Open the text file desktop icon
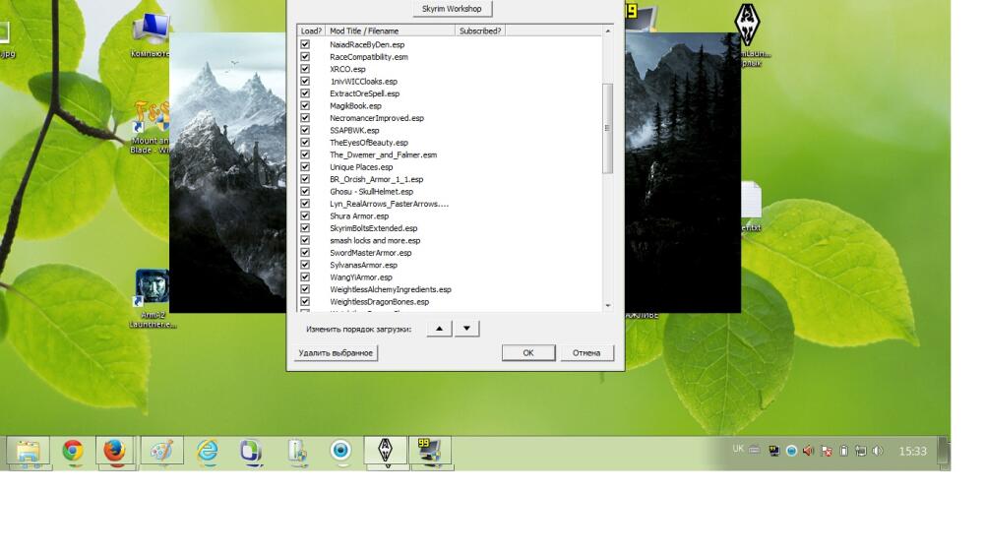The height and width of the screenshot is (553, 984). [x=751, y=207]
